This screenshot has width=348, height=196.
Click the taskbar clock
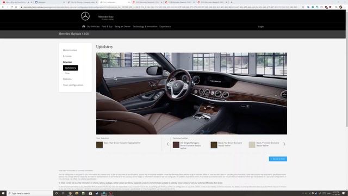tap(336, 193)
